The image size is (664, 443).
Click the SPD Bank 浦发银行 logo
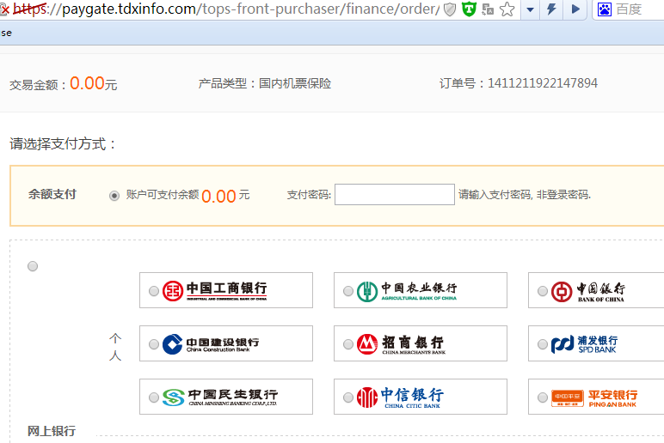[x=584, y=344]
